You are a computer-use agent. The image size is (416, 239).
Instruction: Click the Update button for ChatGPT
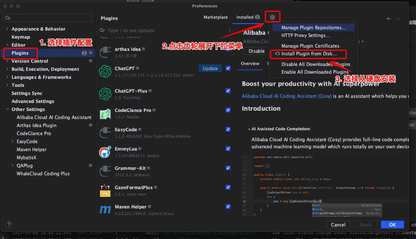tap(210, 68)
